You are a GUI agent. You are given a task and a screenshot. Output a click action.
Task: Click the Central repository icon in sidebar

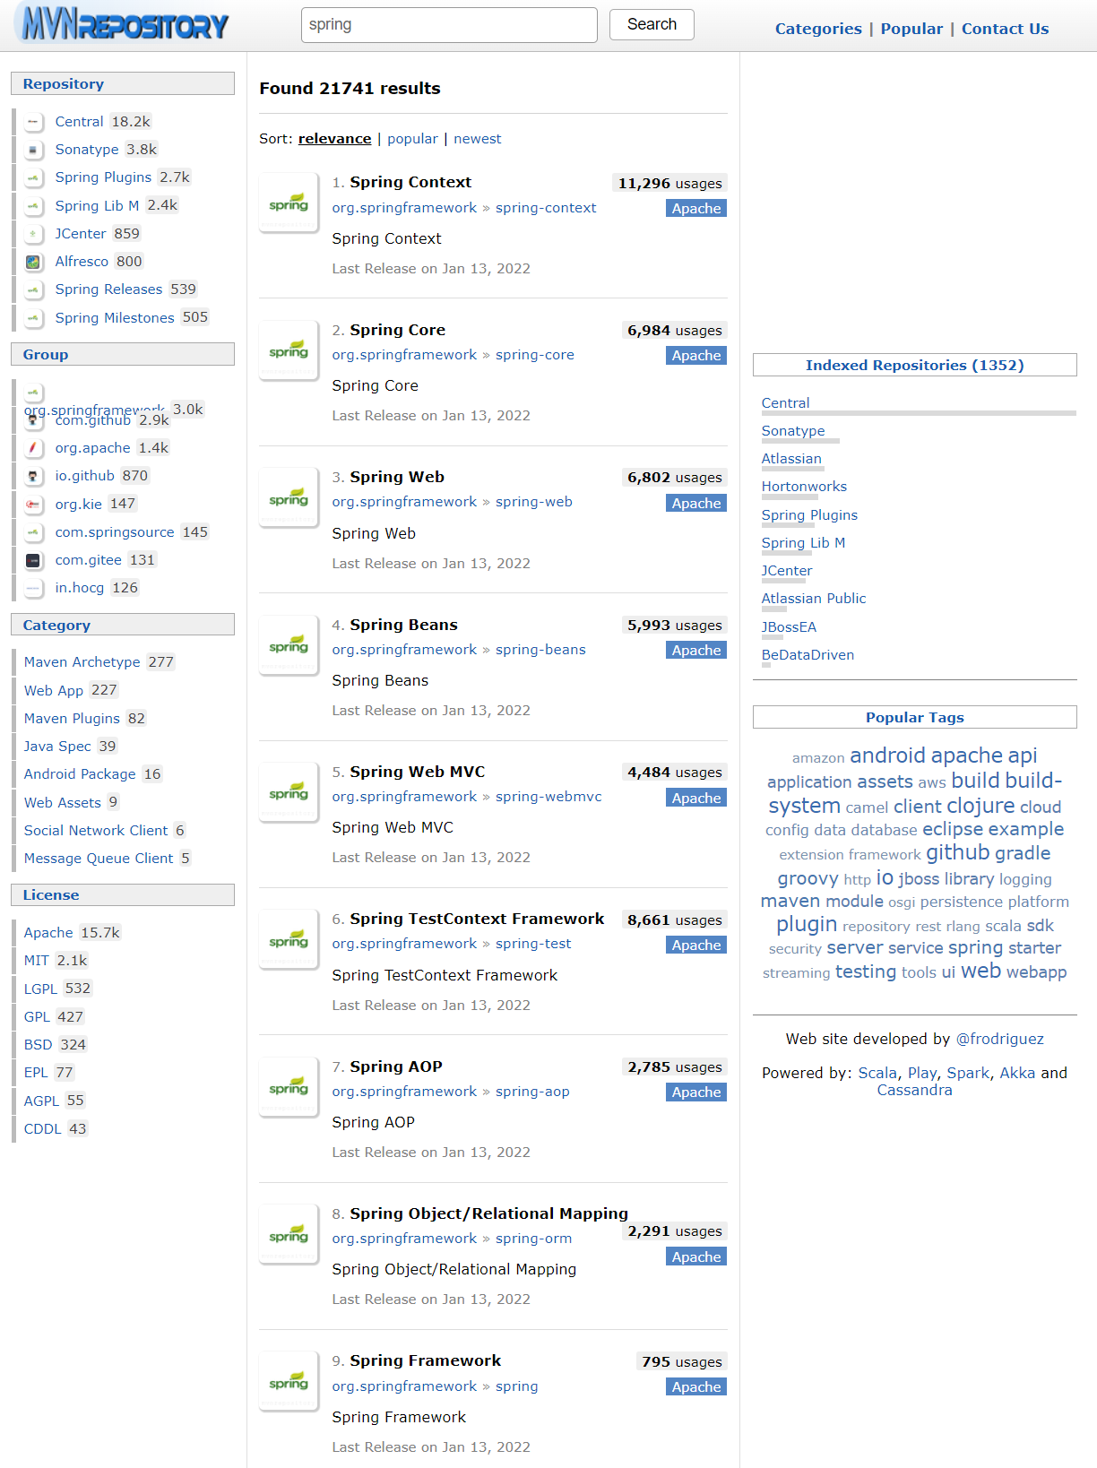(33, 122)
